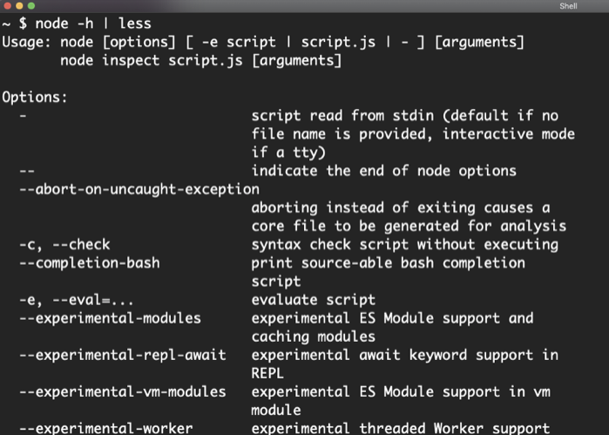The image size is (609, 435).
Task: Click the --experimental-vm-modules option
Action: tap(123, 392)
